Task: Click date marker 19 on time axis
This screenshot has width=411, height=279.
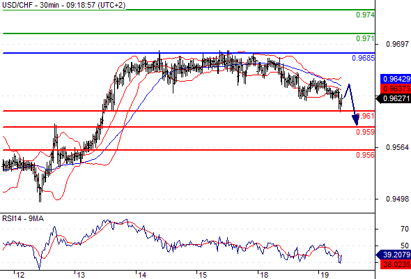Action: (325, 275)
